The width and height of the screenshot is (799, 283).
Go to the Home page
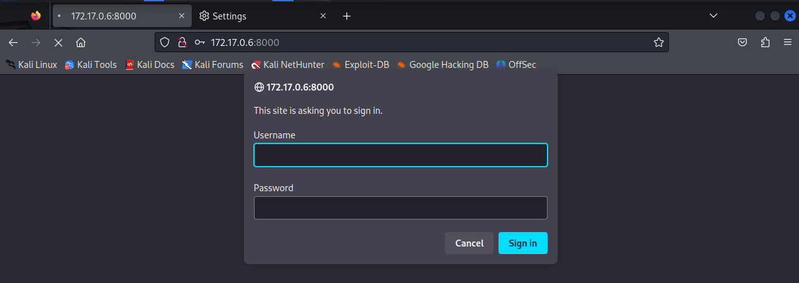pos(80,43)
